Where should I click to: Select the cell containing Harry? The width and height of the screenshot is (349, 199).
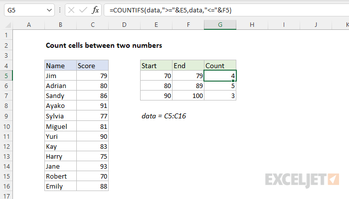tap(60, 156)
